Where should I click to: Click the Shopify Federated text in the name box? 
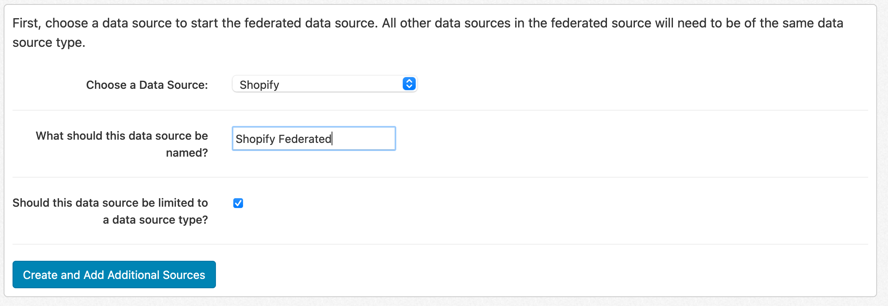[283, 139]
